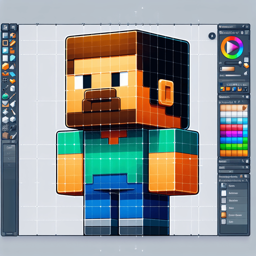Click the small round icon in second middle row
The height and width of the screenshot is (256, 256).
click(x=247, y=167)
